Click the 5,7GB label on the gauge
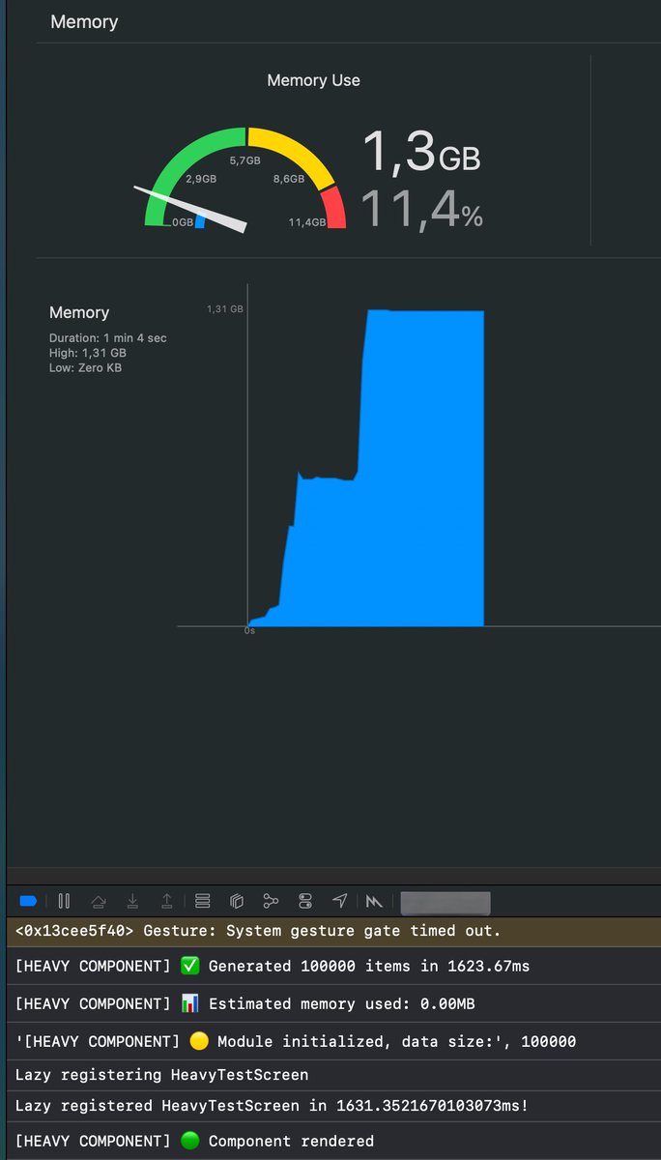The image size is (661, 1160). (x=244, y=160)
